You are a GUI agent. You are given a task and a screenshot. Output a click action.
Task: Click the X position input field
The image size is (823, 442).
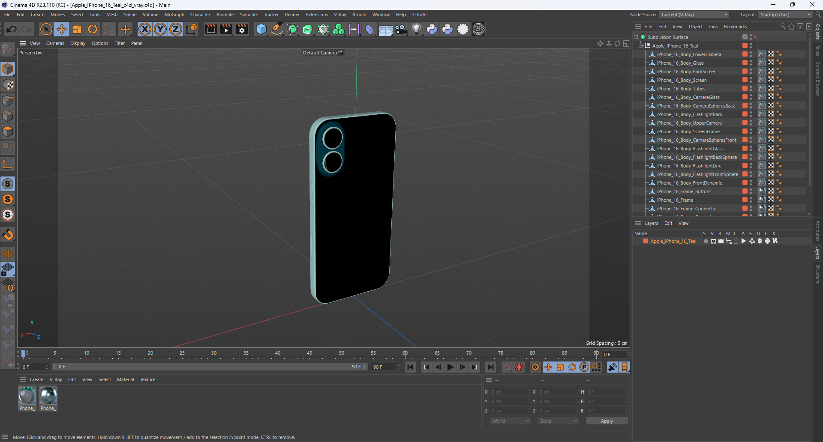coord(510,392)
